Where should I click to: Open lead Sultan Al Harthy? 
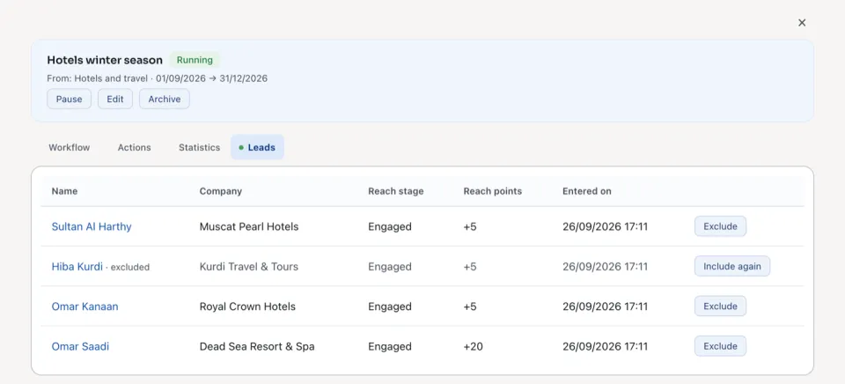pyautogui.click(x=92, y=226)
